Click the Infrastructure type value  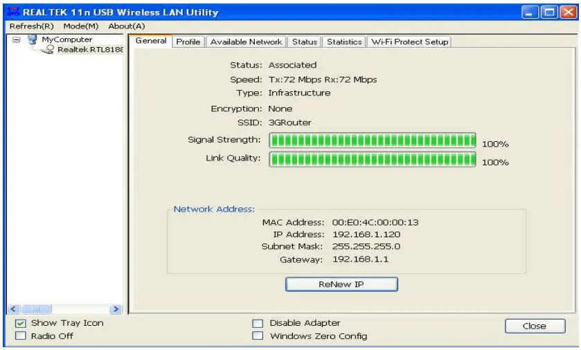(x=299, y=93)
